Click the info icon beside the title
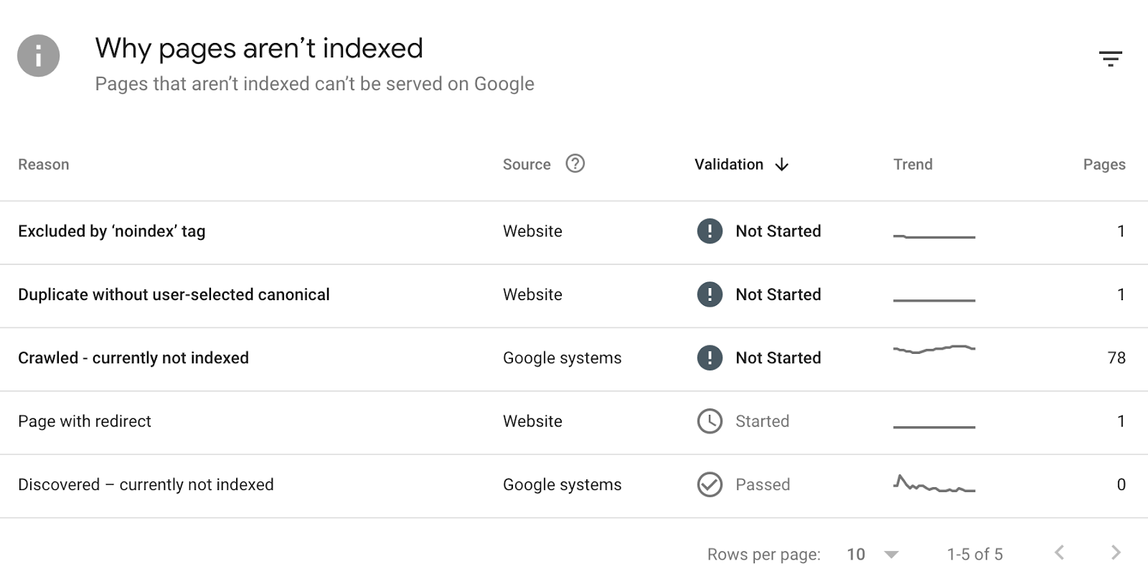Viewport: 1148px width, 576px height. click(39, 56)
